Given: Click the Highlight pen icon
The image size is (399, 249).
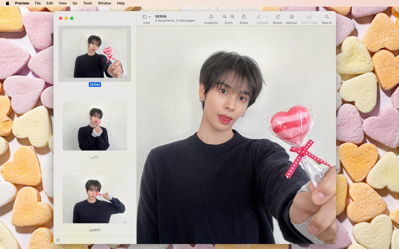Looking at the screenshot, I should pyautogui.click(x=259, y=17).
